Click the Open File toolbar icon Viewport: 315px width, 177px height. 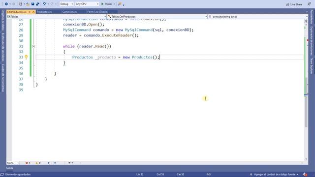pos(28,4)
